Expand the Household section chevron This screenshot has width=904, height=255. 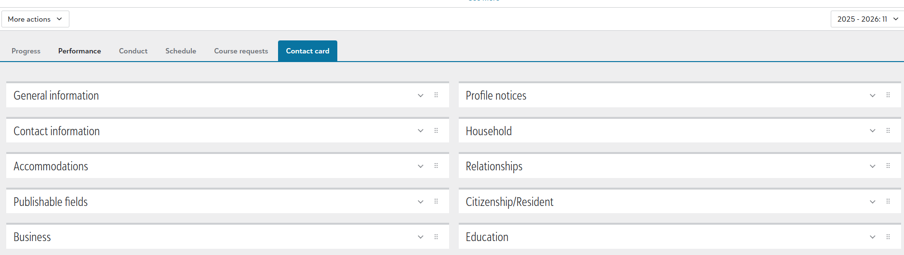873,131
